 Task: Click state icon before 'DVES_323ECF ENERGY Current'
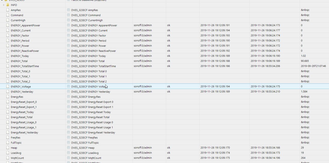click(x=68, y=30)
